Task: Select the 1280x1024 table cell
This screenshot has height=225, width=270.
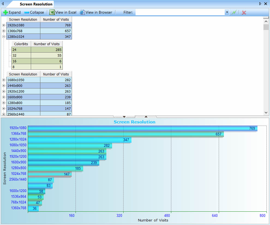Action: [23, 37]
